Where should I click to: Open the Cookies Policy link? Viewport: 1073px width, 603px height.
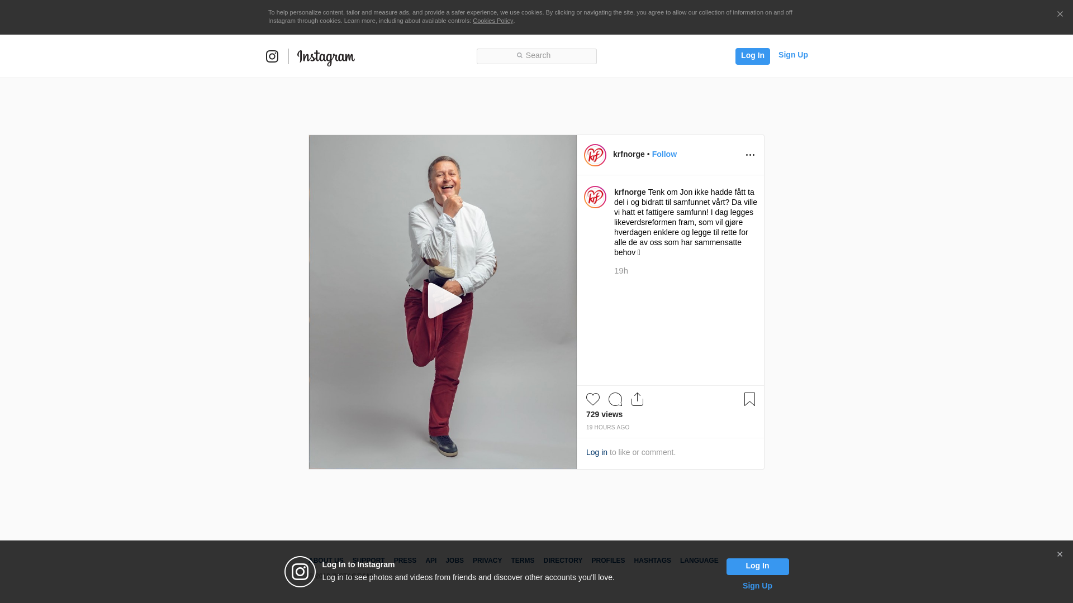tap(493, 21)
